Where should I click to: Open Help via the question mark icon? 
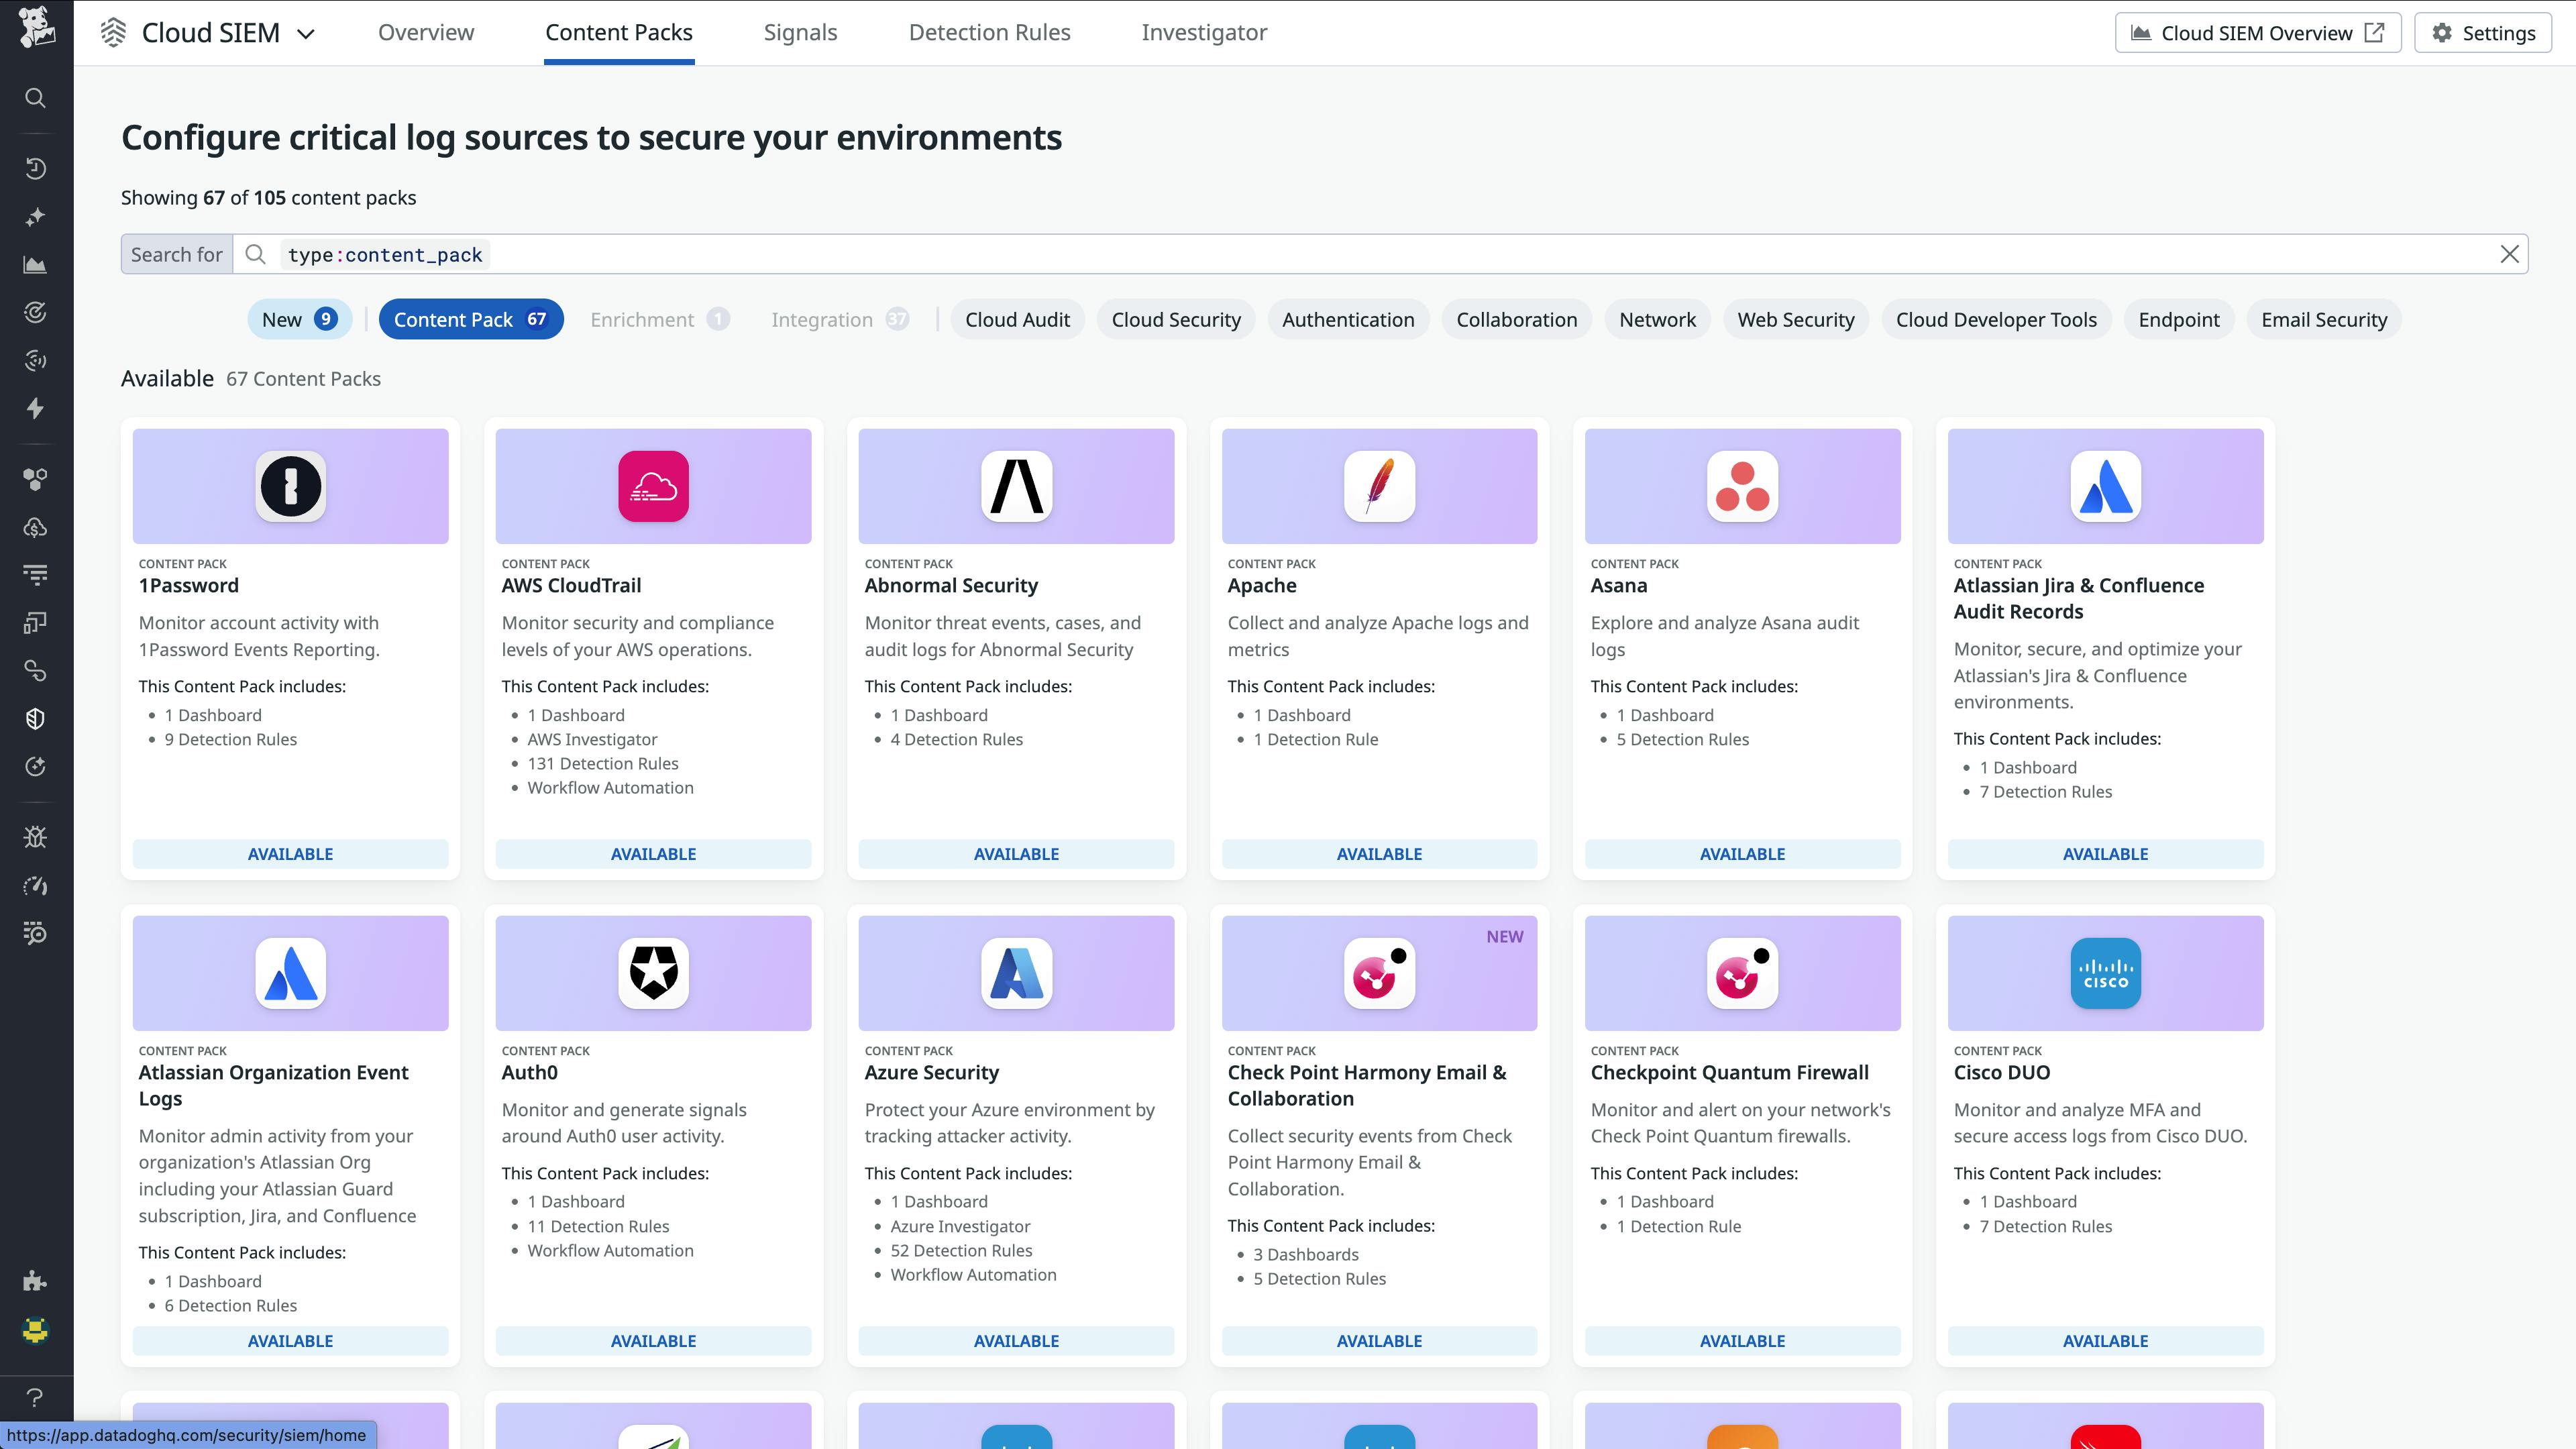coord(35,1397)
